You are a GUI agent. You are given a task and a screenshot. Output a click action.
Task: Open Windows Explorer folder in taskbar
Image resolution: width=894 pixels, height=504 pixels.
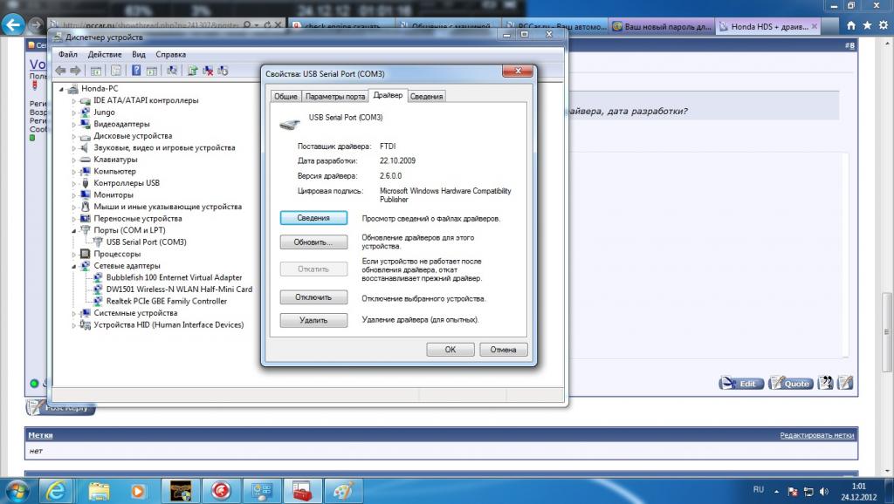click(100, 490)
